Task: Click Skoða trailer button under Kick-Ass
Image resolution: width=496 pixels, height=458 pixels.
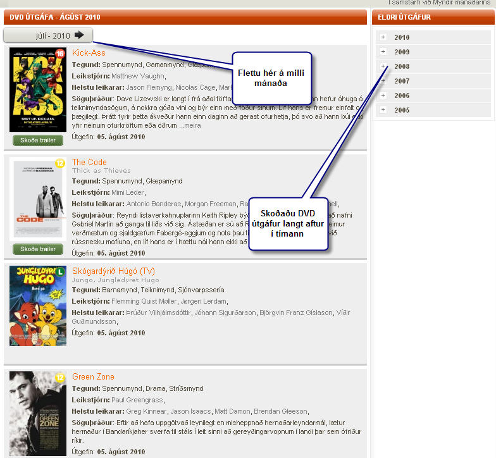Action: (x=38, y=140)
